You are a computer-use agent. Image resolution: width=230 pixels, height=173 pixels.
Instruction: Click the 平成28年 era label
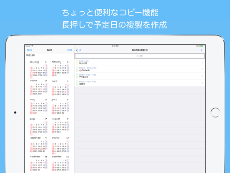(30, 55)
